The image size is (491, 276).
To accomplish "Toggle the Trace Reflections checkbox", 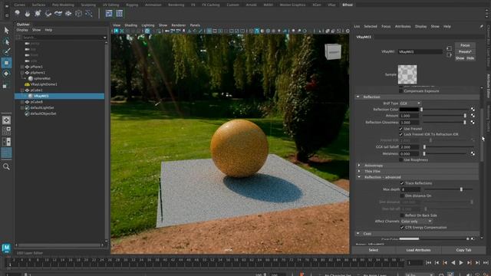I will point(402,183).
